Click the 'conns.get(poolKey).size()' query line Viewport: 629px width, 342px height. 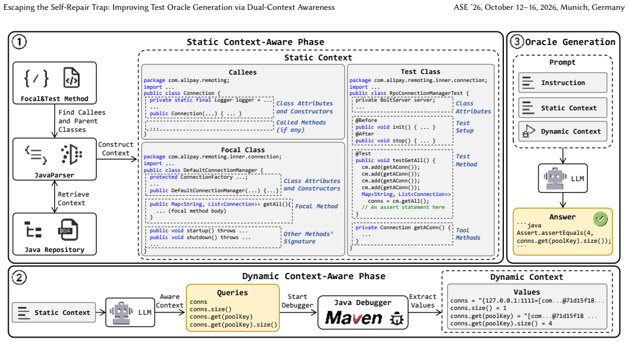pos(233,324)
